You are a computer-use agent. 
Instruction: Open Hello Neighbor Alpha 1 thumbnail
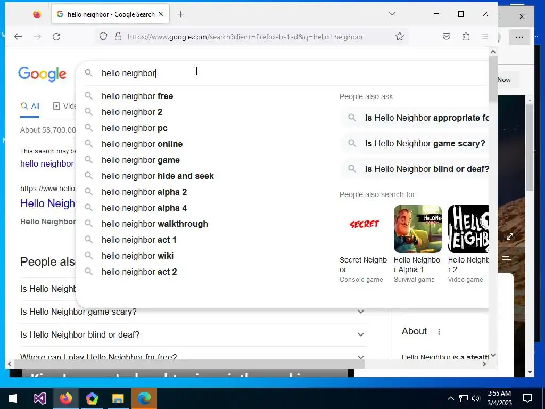click(x=418, y=229)
